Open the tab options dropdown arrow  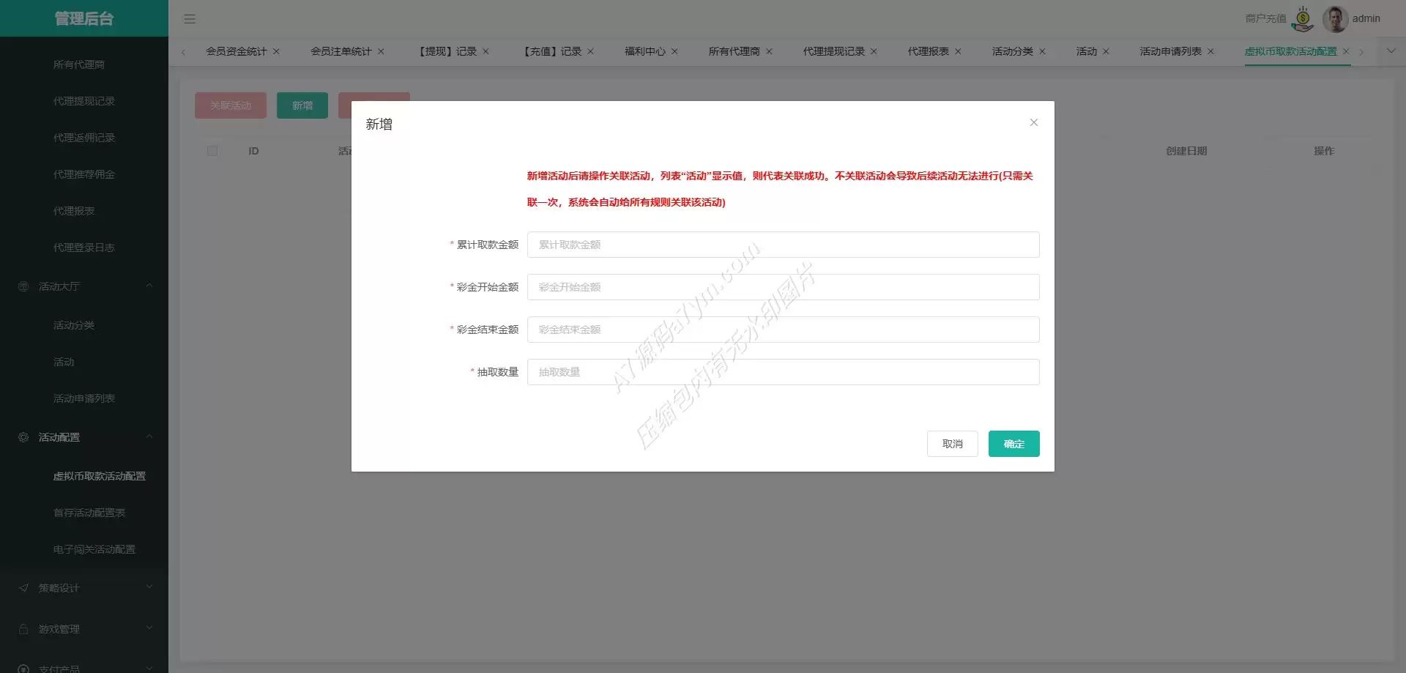coord(1391,51)
